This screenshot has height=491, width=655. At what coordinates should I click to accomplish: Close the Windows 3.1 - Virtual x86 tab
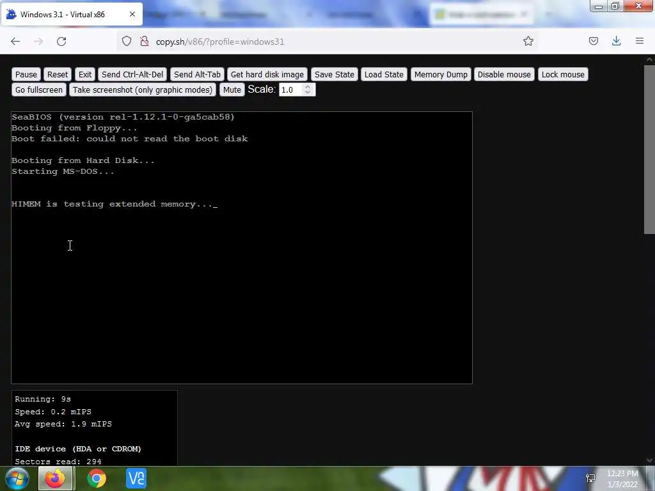click(132, 14)
